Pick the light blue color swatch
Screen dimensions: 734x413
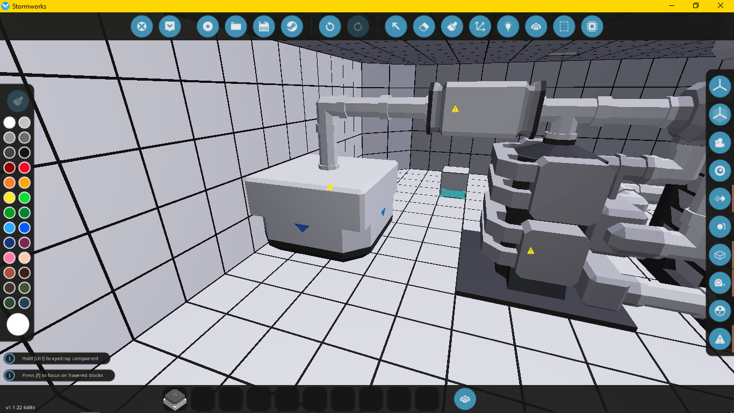pos(10,228)
